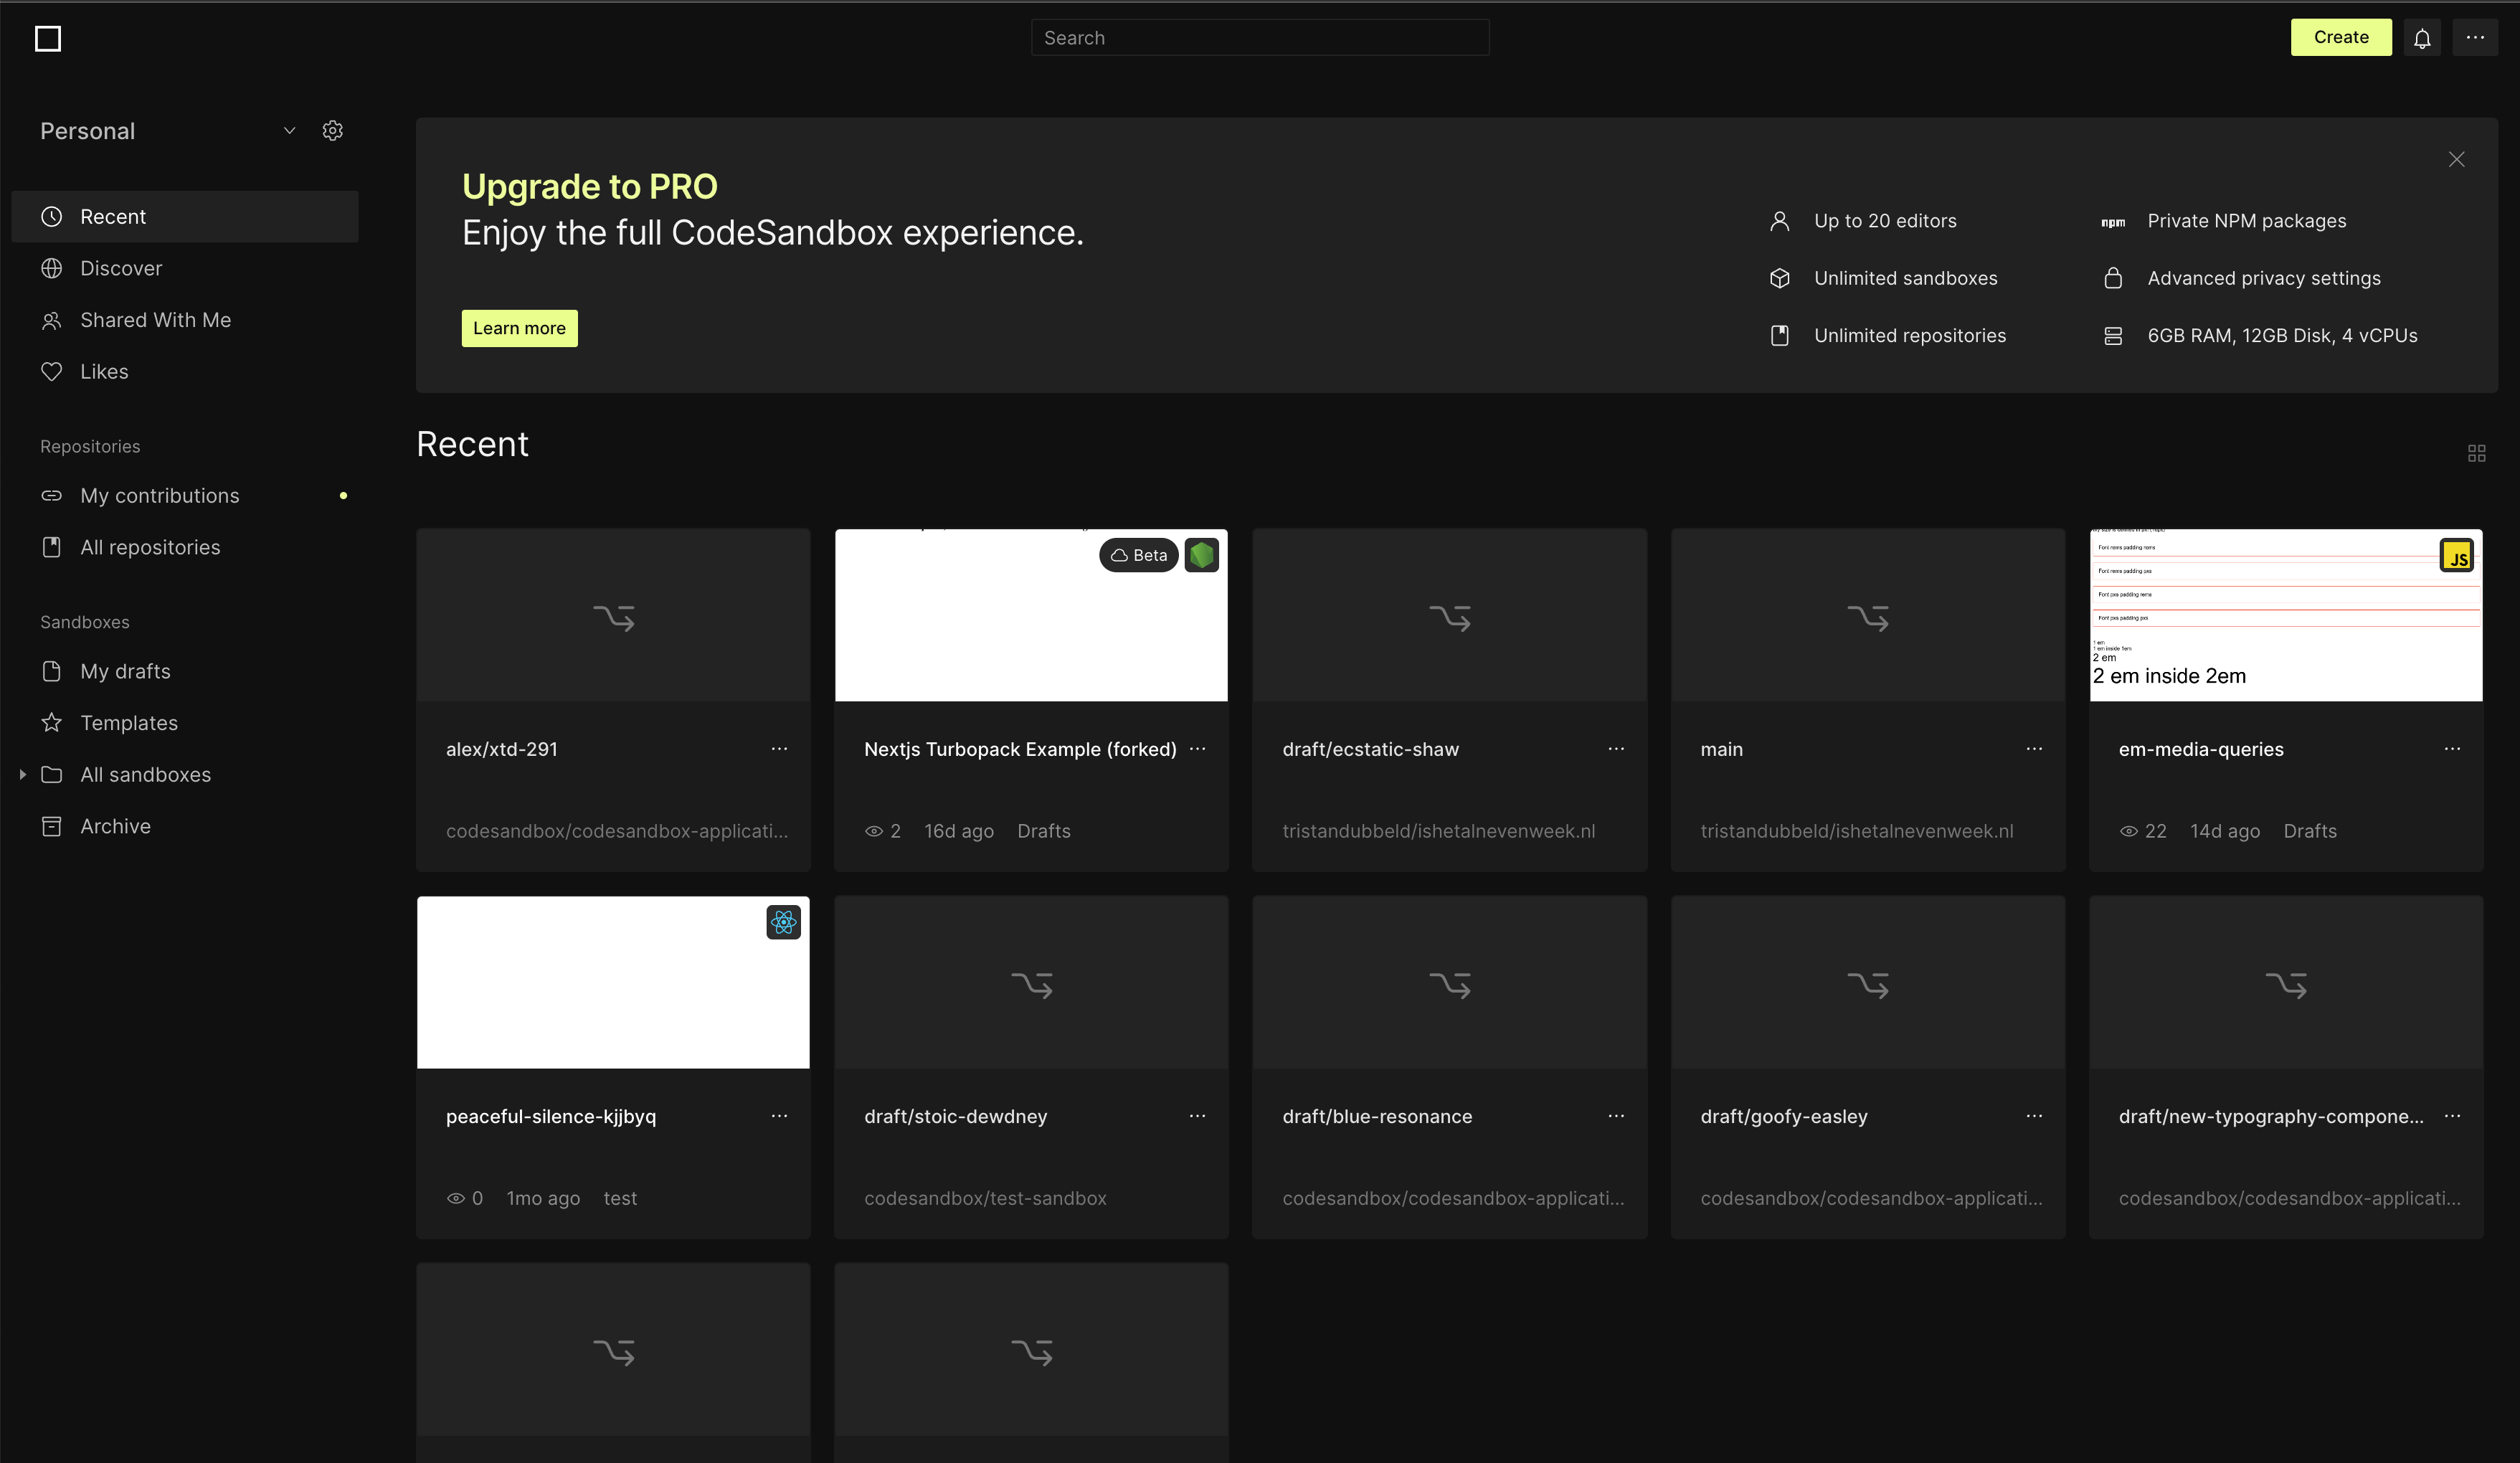
Task: Click the 'test' folder label on peaceful-silence
Action: 620,1198
